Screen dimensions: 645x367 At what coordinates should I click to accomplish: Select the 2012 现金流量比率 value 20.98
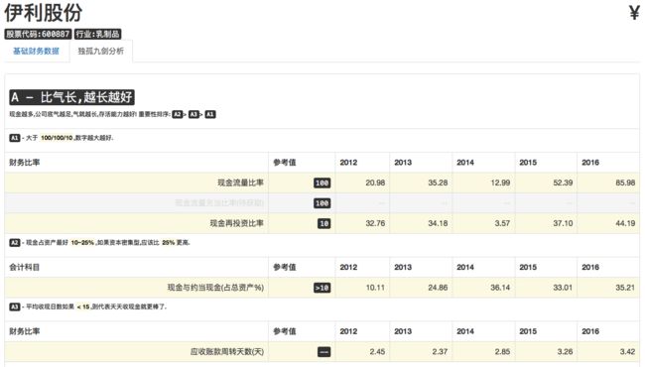click(x=375, y=183)
